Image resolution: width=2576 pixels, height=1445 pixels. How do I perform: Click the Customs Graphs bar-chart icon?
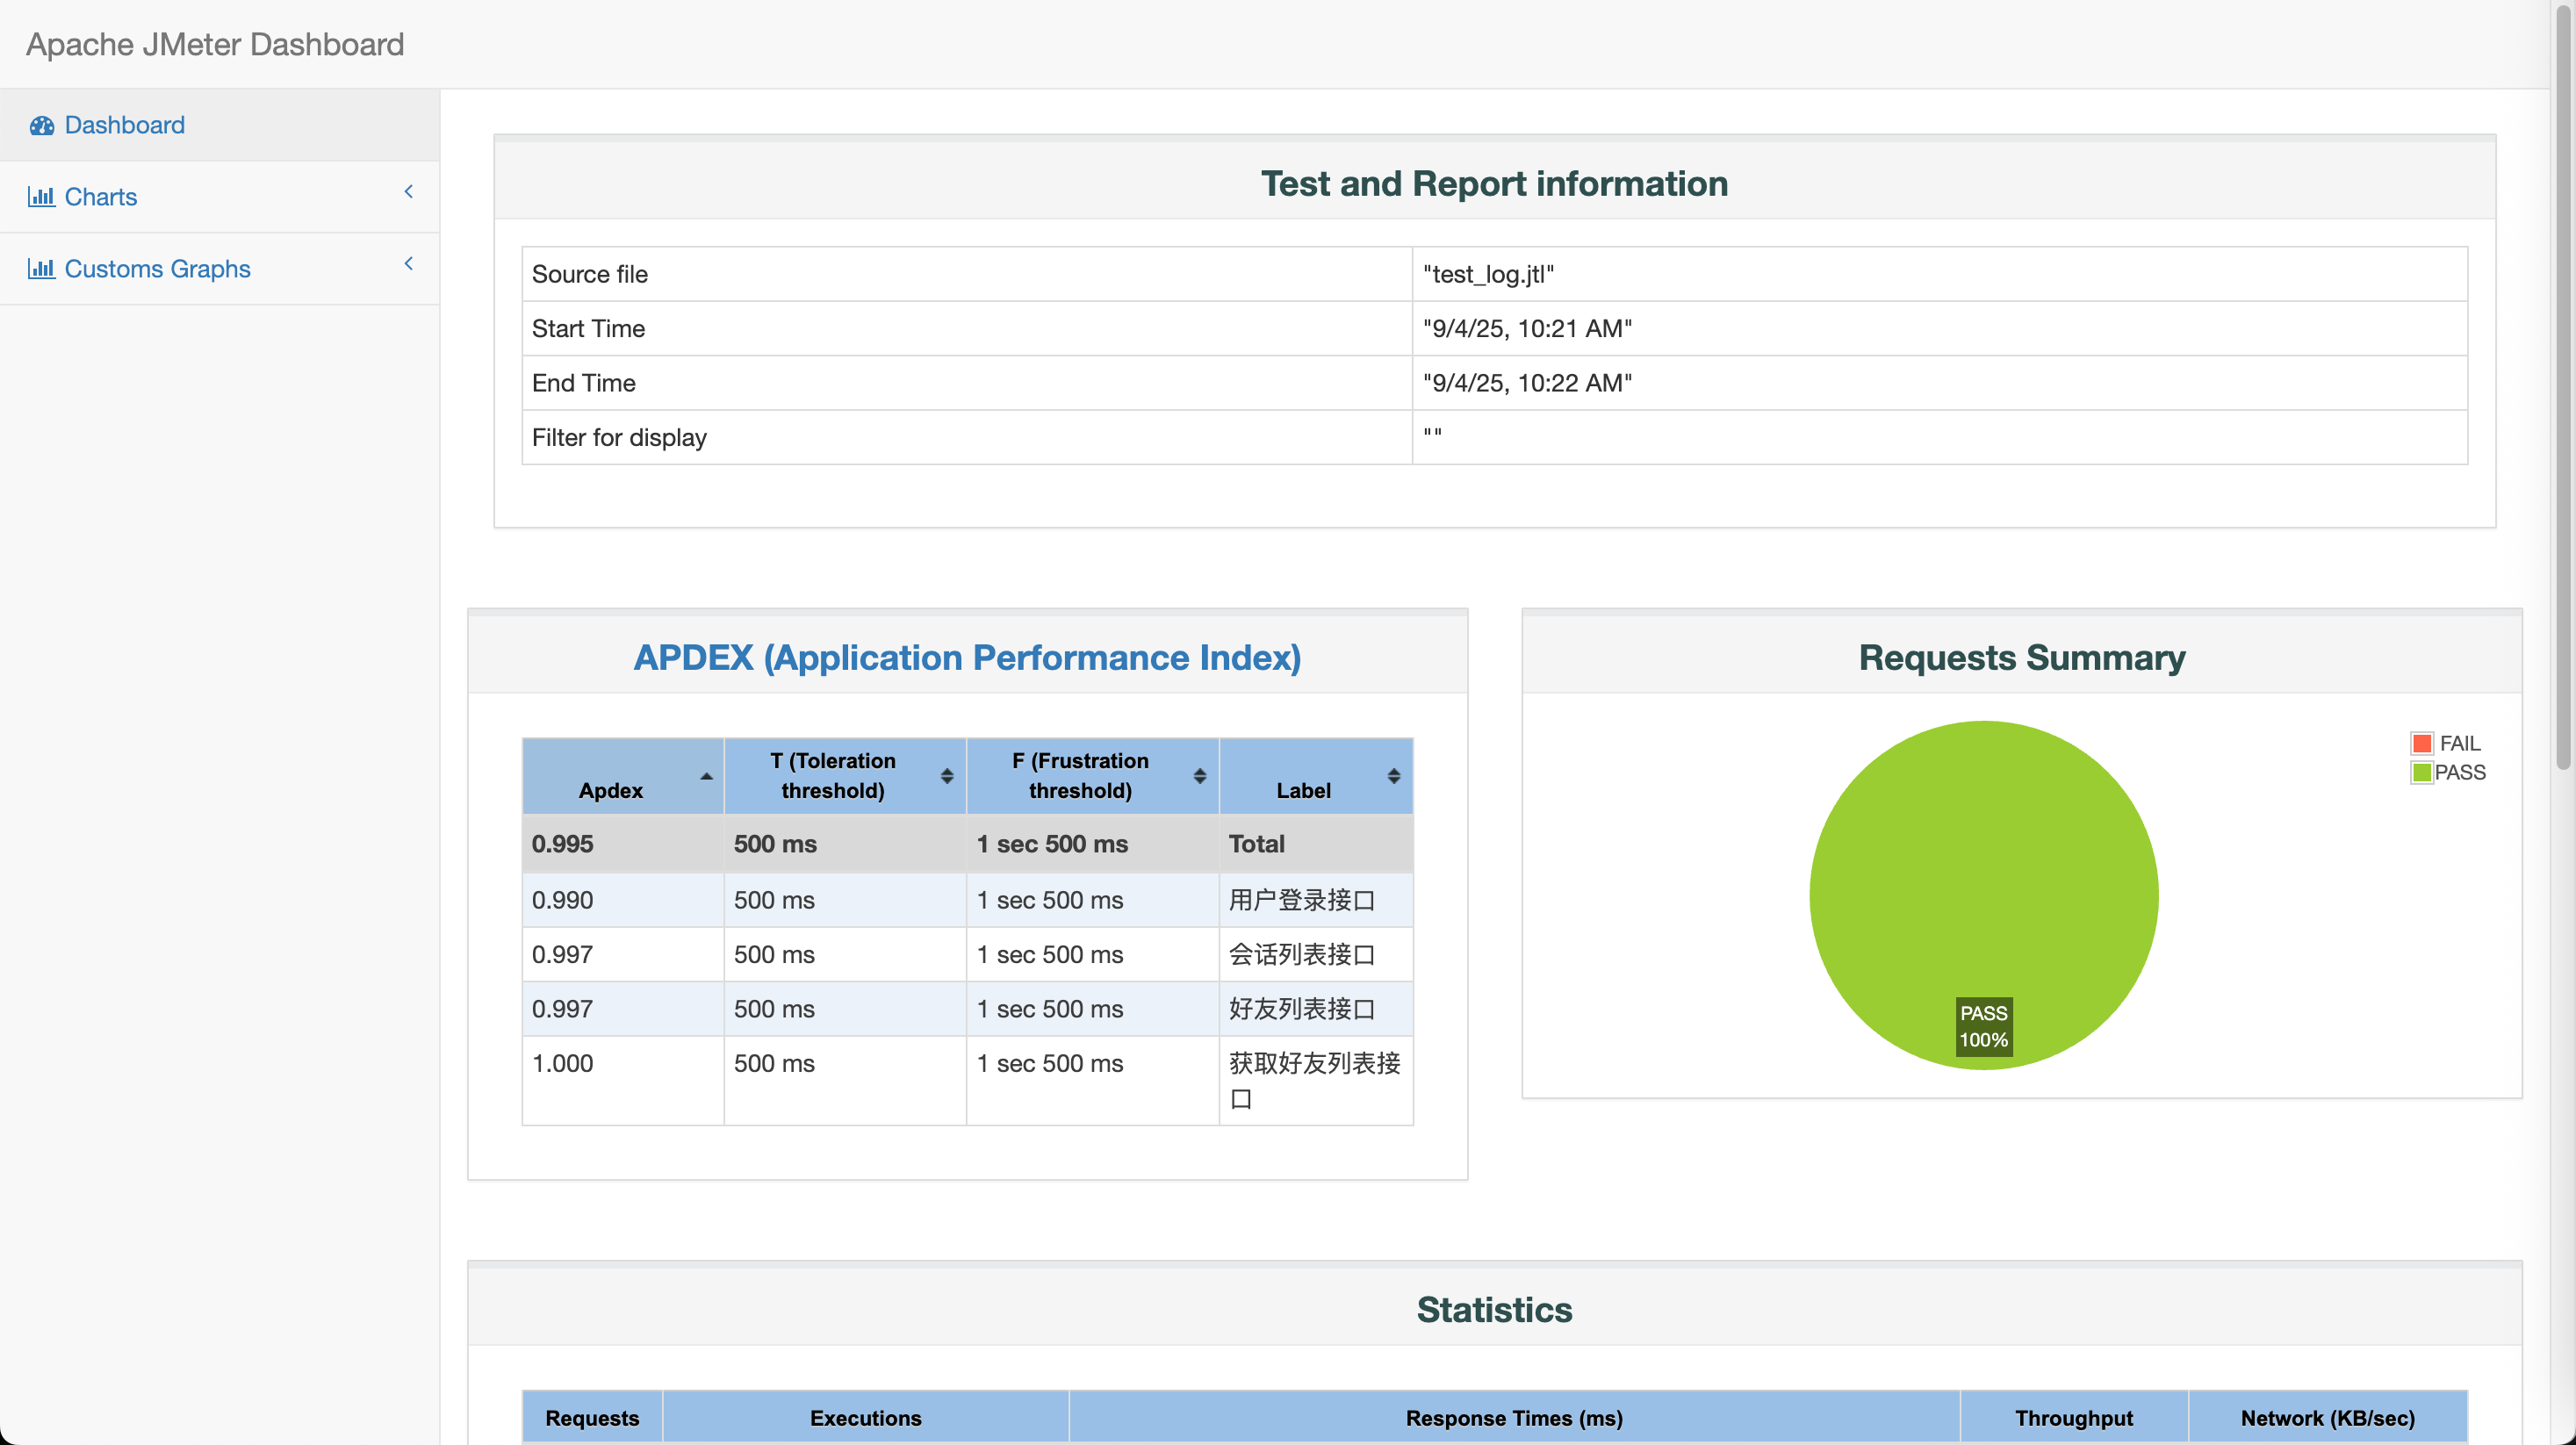[41, 269]
